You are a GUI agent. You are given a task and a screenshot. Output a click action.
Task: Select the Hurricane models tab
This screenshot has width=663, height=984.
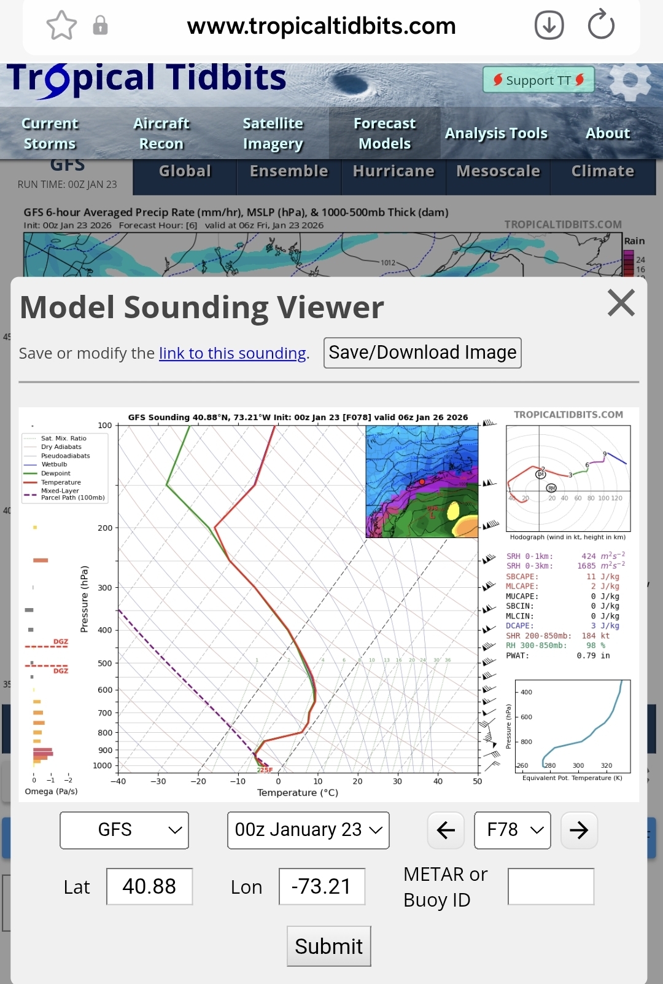394,171
